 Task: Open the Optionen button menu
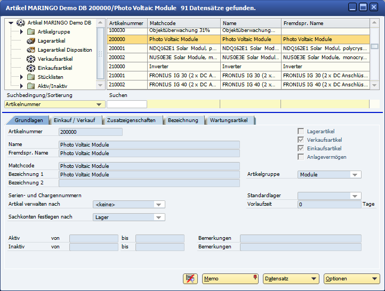pos(351,279)
